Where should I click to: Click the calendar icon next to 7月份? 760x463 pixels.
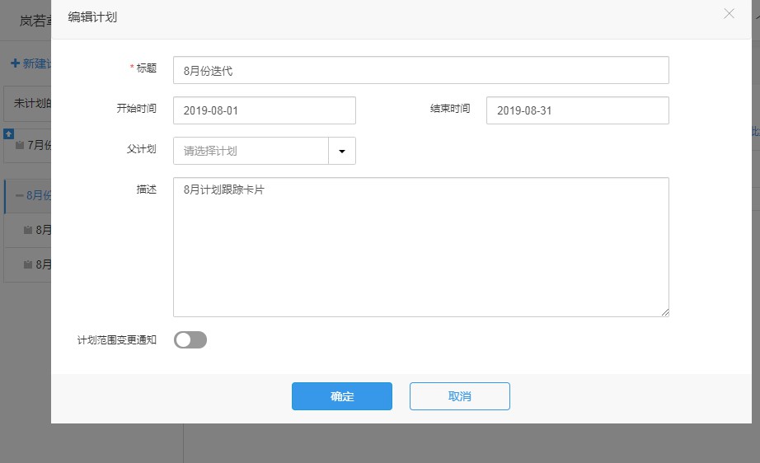[x=20, y=146]
